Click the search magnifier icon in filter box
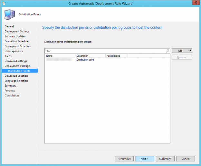Viewport: 201px width, 166px height. point(167,51)
